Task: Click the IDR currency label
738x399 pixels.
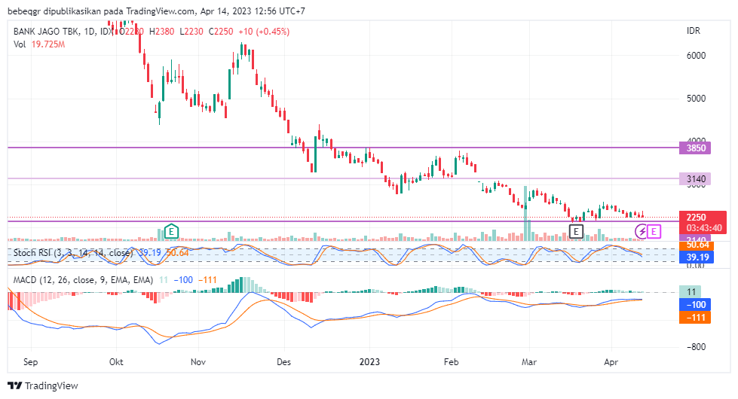Action: (694, 31)
